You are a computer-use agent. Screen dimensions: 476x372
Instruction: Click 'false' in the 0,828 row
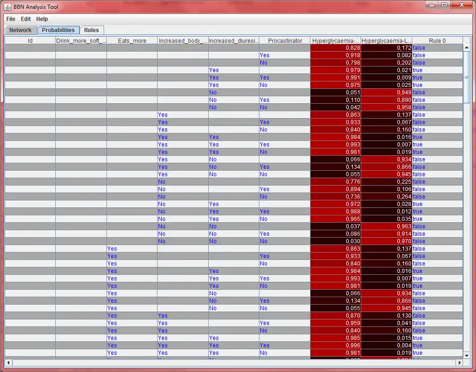[x=419, y=48]
